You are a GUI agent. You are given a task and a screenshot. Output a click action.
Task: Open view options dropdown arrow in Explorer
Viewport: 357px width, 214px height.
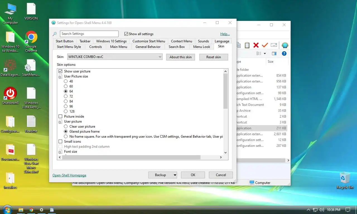point(265,53)
